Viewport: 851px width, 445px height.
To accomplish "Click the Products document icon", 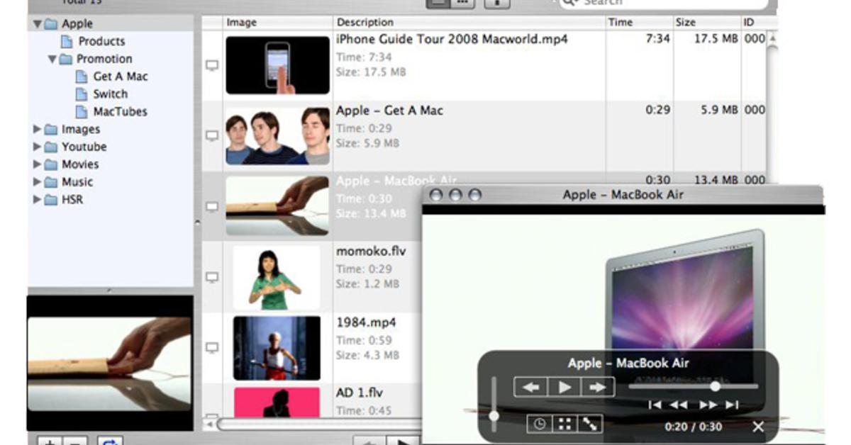I will click(67, 41).
